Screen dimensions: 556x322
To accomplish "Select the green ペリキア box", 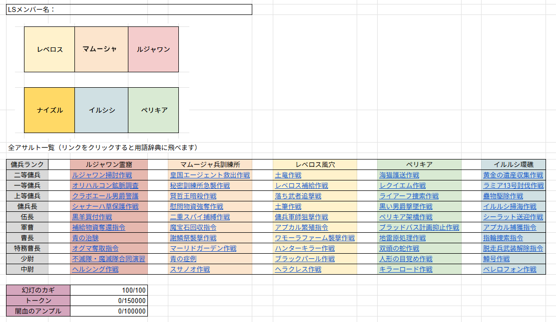I will click(153, 110).
